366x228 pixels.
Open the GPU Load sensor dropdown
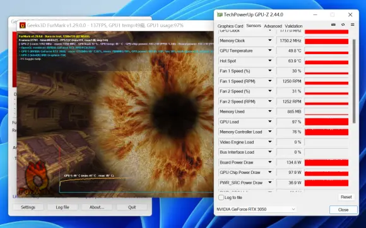270,122
